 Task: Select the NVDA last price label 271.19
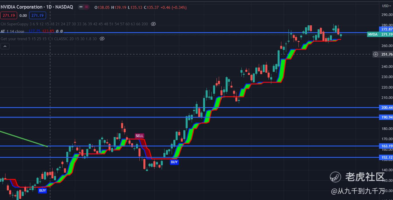click(380, 34)
